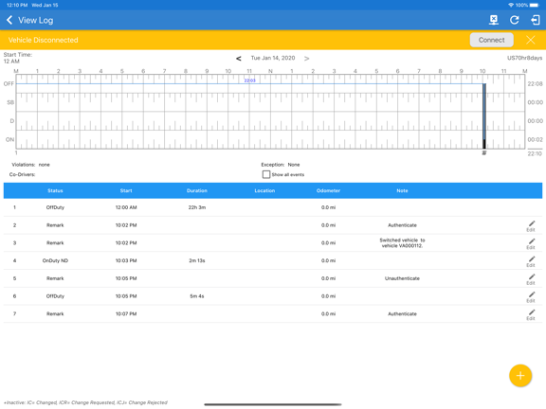Edit the Switched vehicle remark row

point(531,243)
